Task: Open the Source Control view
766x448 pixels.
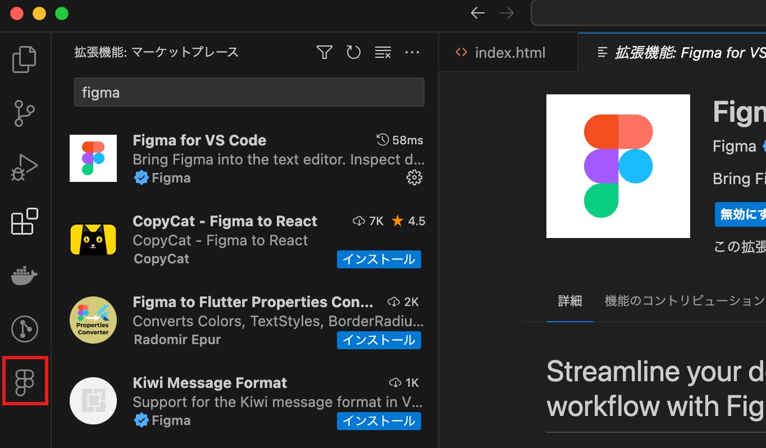Action: (x=25, y=113)
